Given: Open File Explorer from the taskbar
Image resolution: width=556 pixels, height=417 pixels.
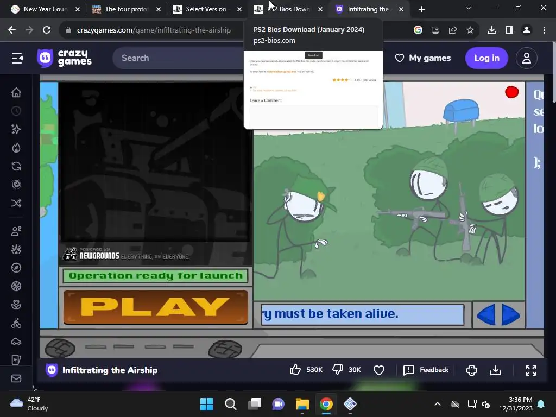Looking at the screenshot, I should click(x=302, y=404).
